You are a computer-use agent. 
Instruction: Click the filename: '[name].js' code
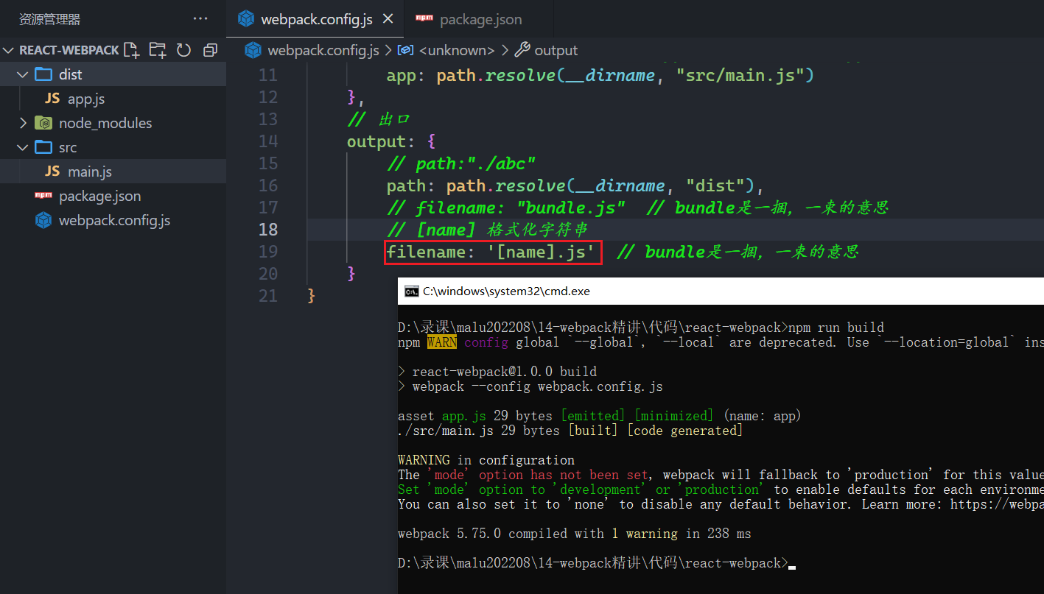coord(491,252)
